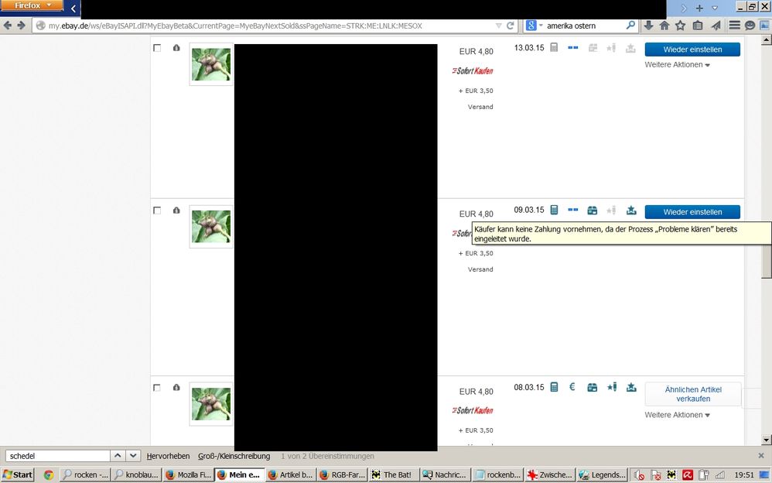This screenshot has width=772, height=483.
Task: Click the feedback star icon in the 08.03.15 row
Action: point(611,387)
